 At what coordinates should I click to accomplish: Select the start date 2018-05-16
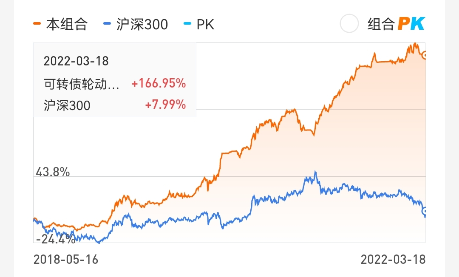point(66,259)
